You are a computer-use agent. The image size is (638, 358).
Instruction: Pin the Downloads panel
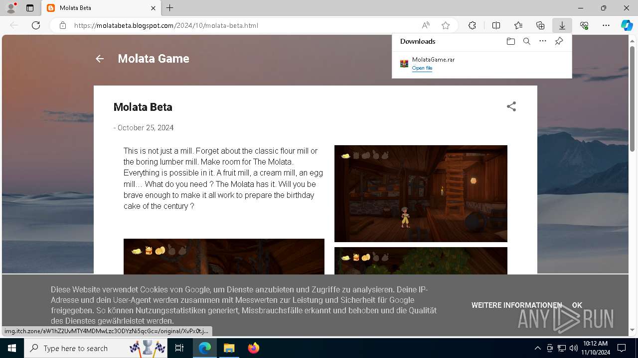tap(559, 41)
